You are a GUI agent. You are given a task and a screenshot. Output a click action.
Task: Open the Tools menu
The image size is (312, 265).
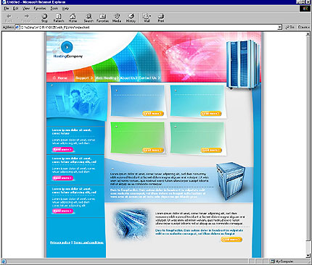coord(54,8)
